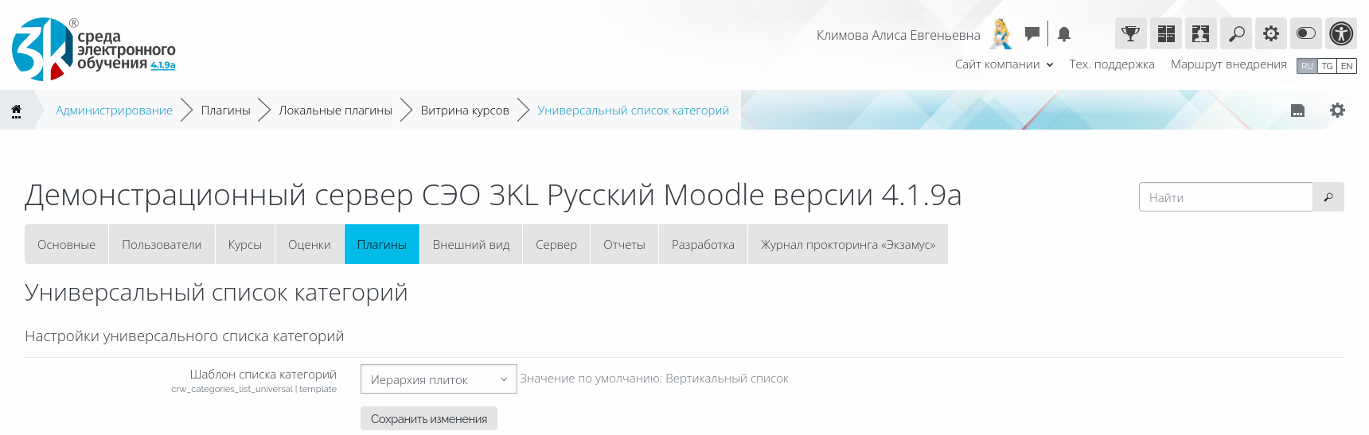Open the dashboard tiles icon
This screenshot has width=1369, height=435.
[x=1166, y=33]
